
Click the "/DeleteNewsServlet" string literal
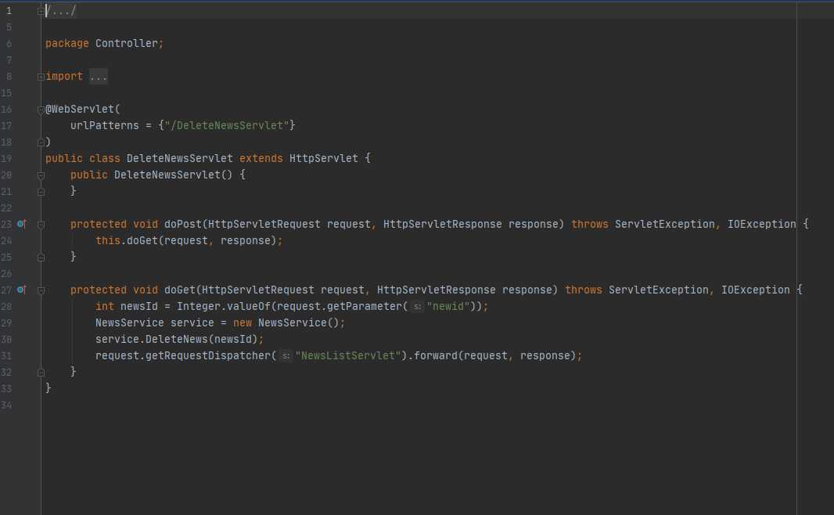tap(227, 125)
